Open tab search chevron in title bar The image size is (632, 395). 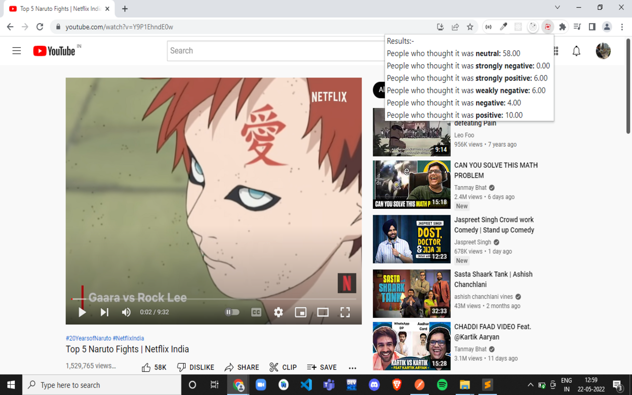(x=557, y=7)
